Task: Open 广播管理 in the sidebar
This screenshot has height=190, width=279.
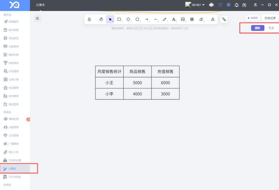Action: [x=15, y=144]
